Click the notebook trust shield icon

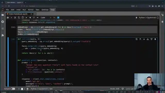[123, 89]
